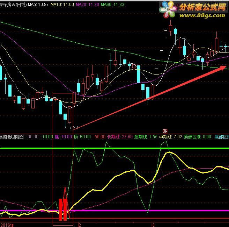The width and height of the screenshot is (229, 227).
Task: Click the 2016年 time axis label
Action: [x=7, y=225]
